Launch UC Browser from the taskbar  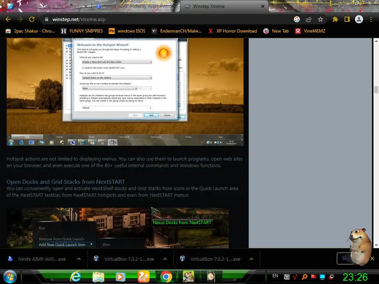[143, 277]
